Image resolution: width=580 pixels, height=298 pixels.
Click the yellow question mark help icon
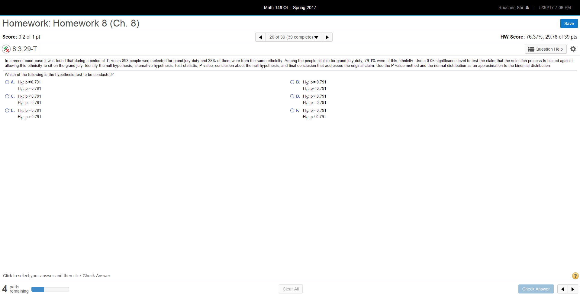575,276
